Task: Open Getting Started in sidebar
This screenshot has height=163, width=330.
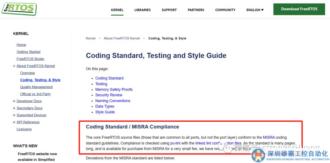Action: pyautogui.click(x=28, y=52)
